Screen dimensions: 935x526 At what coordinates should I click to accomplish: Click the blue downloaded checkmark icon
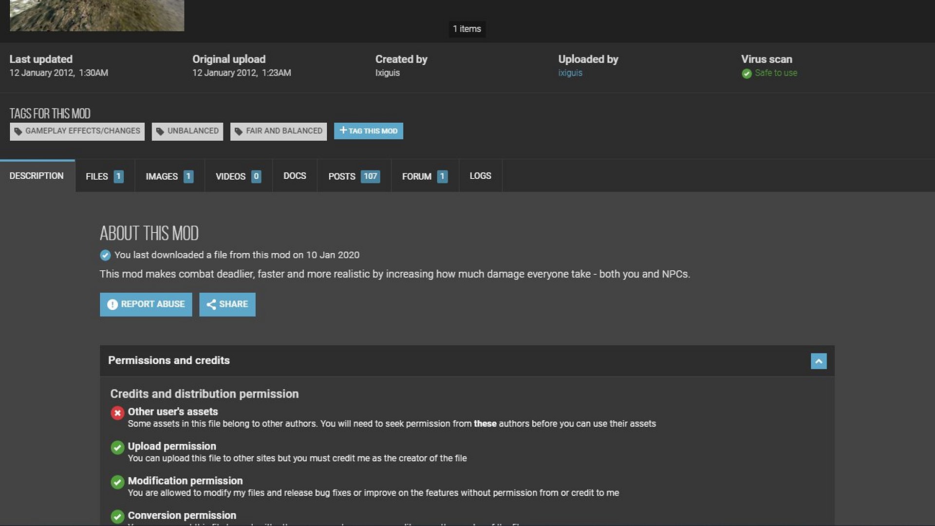coord(105,255)
